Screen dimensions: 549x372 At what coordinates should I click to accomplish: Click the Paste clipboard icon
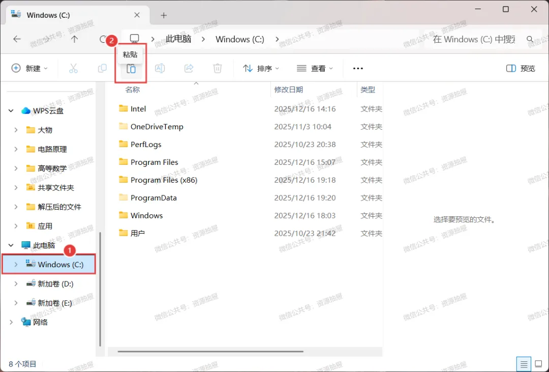131,68
